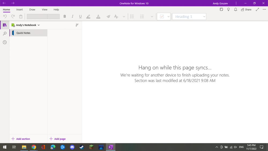
Task: Select the Quick Notes section
Action: [23, 33]
